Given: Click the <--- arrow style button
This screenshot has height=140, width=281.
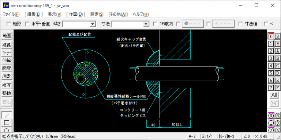Looking at the screenshot, I should [223, 24].
